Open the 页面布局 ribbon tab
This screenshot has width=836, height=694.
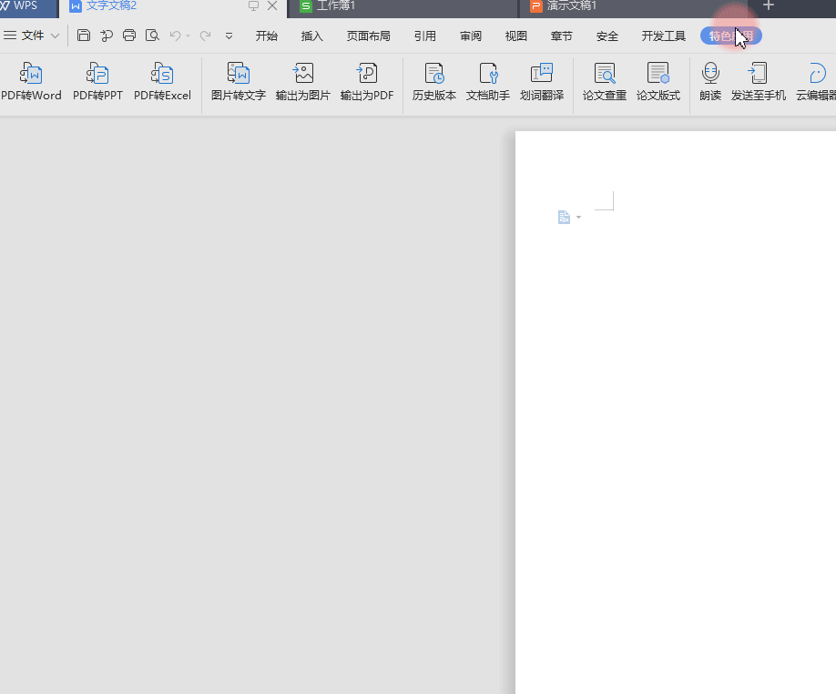(x=369, y=36)
